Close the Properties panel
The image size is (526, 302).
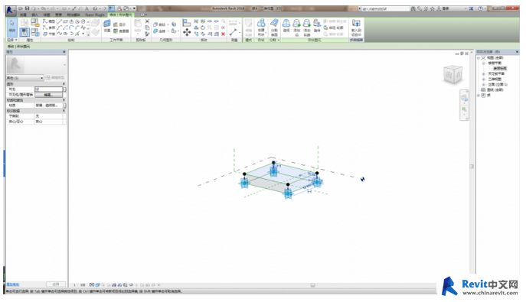click(64, 52)
